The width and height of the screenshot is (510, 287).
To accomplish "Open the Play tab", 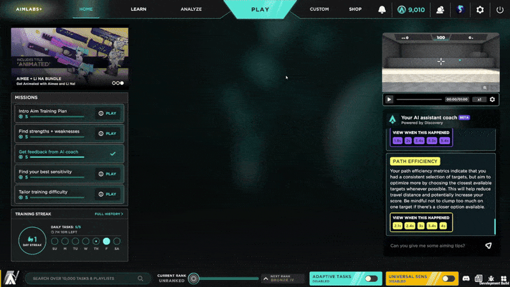I will click(x=260, y=10).
